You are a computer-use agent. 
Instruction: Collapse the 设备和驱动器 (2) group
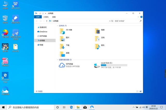(58, 60)
